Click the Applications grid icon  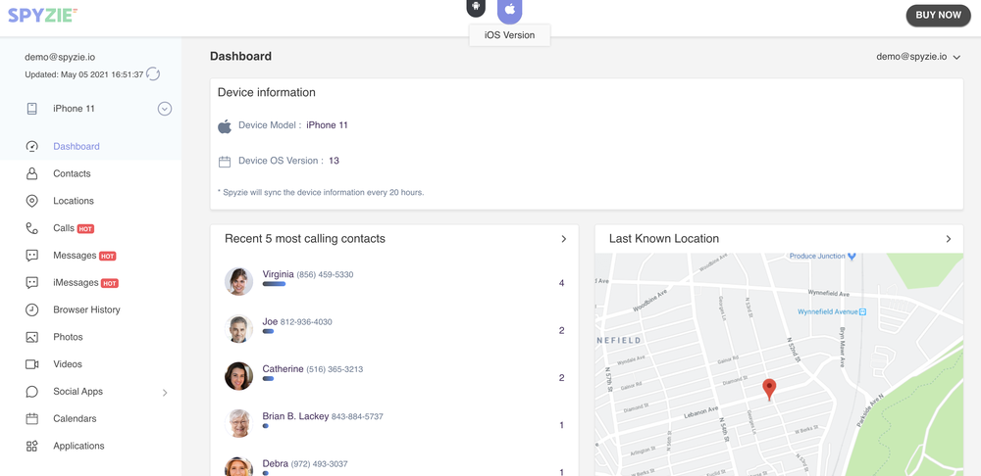pos(32,446)
